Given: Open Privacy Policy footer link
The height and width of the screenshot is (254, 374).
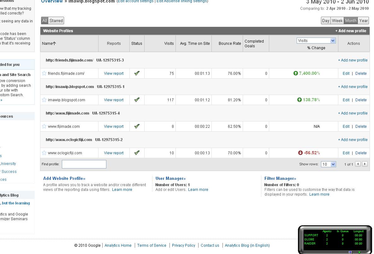Looking at the screenshot, I should [183, 245].
